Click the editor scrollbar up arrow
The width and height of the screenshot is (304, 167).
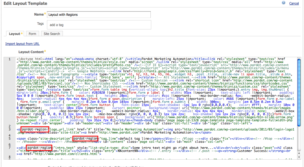[x=299, y=153]
